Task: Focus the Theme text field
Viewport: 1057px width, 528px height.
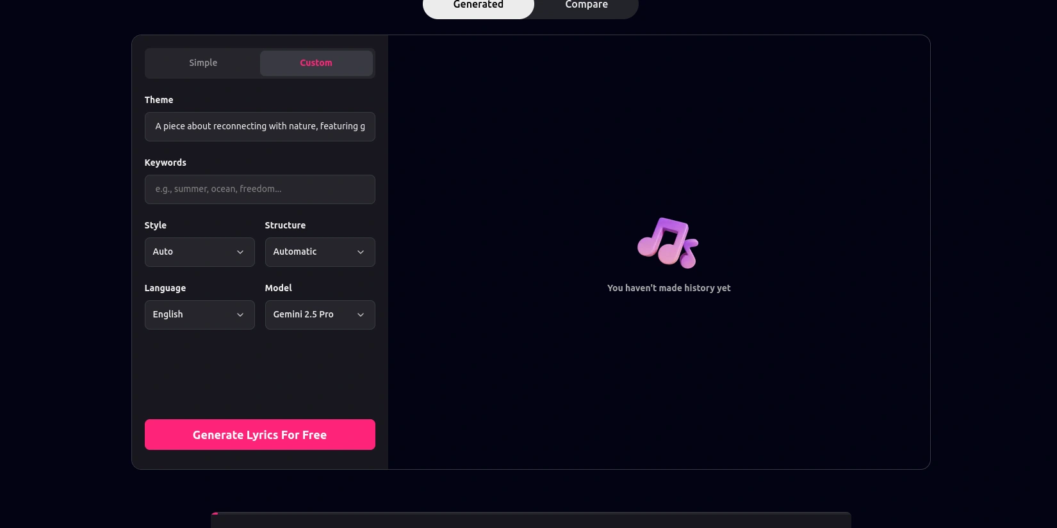Action: (x=259, y=127)
